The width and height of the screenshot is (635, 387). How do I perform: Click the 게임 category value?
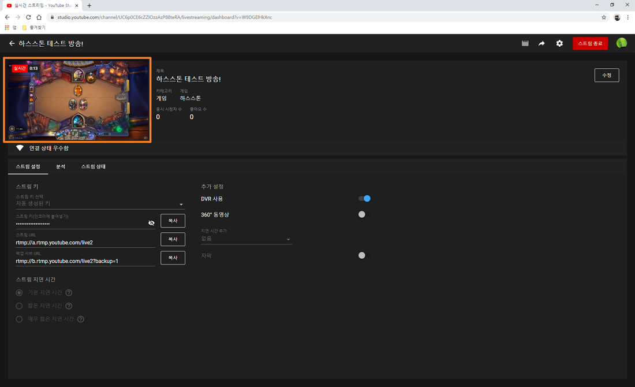click(162, 98)
